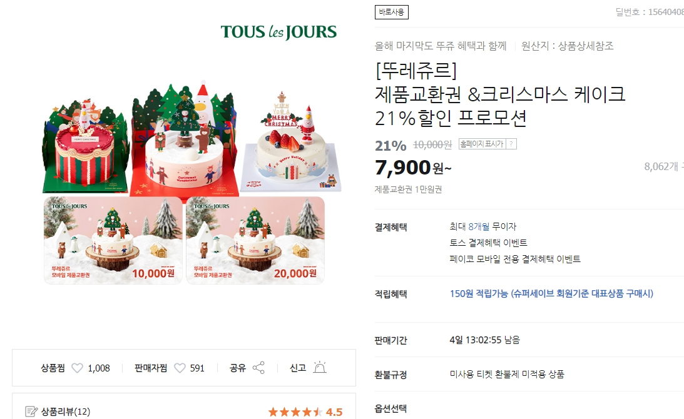
Task: Click the TOUS les JOURS logo
Action: pos(278,32)
